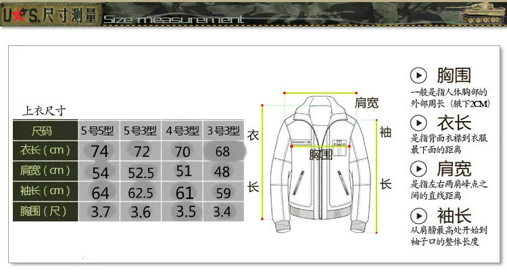This screenshot has width=507, height=272.
Task: Click the sleeve length value 64
Action: pos(100,194)
